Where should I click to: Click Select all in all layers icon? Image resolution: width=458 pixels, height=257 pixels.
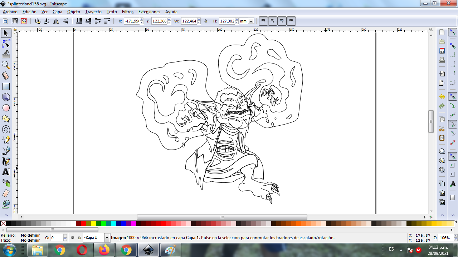click(x=15, y=21)
